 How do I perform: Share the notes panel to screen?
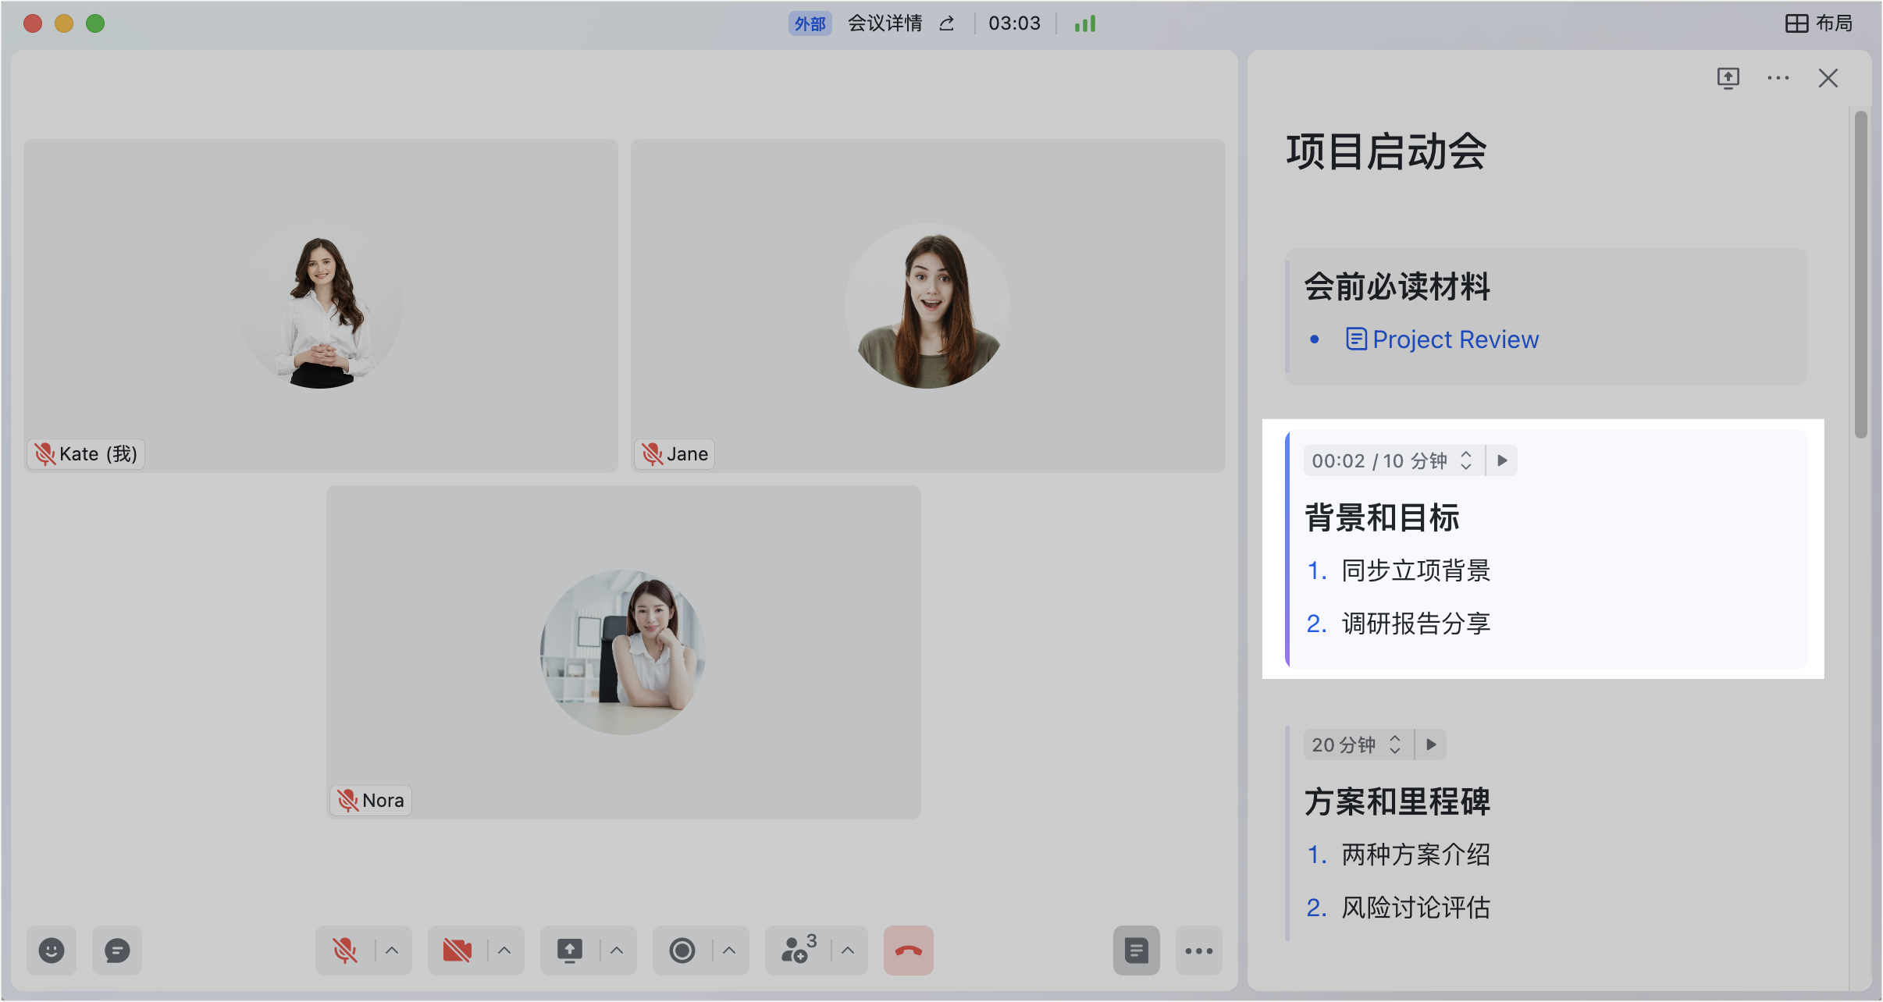[x=1728, y=78]
